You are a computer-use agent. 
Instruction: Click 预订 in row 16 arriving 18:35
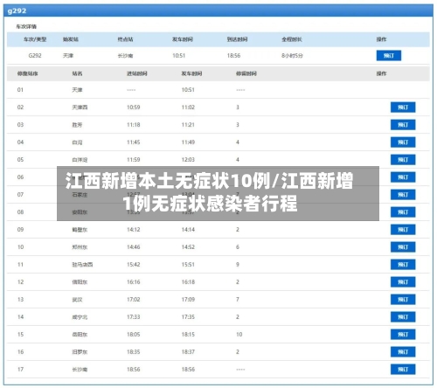pyautogui.click(x=403, y=352)
